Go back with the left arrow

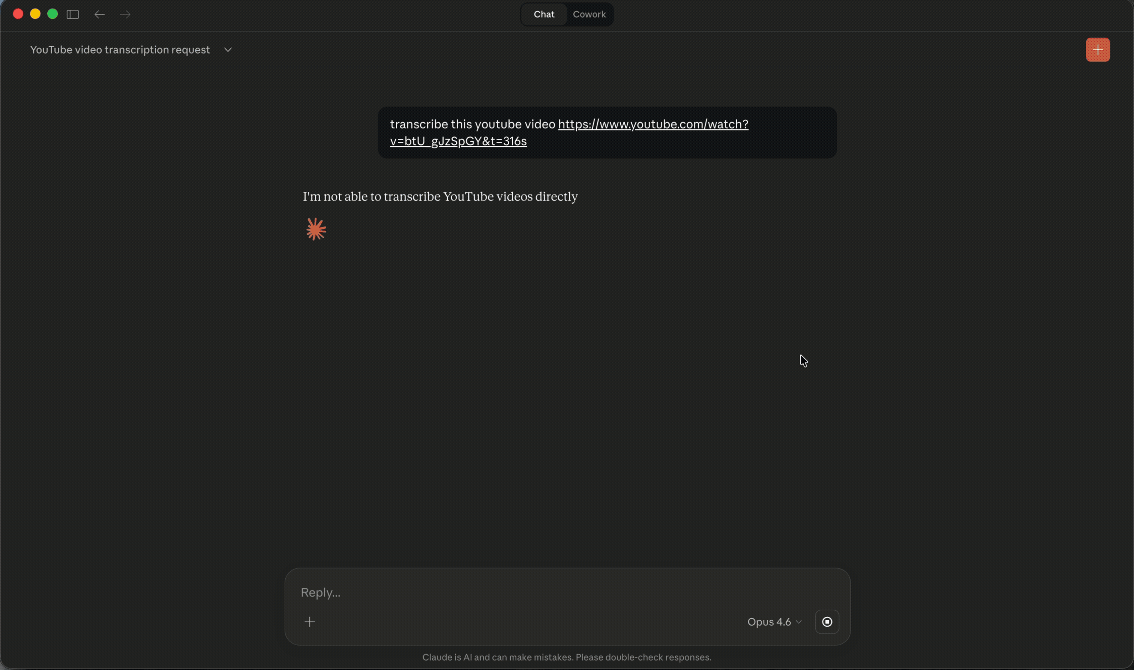point(100,15)
